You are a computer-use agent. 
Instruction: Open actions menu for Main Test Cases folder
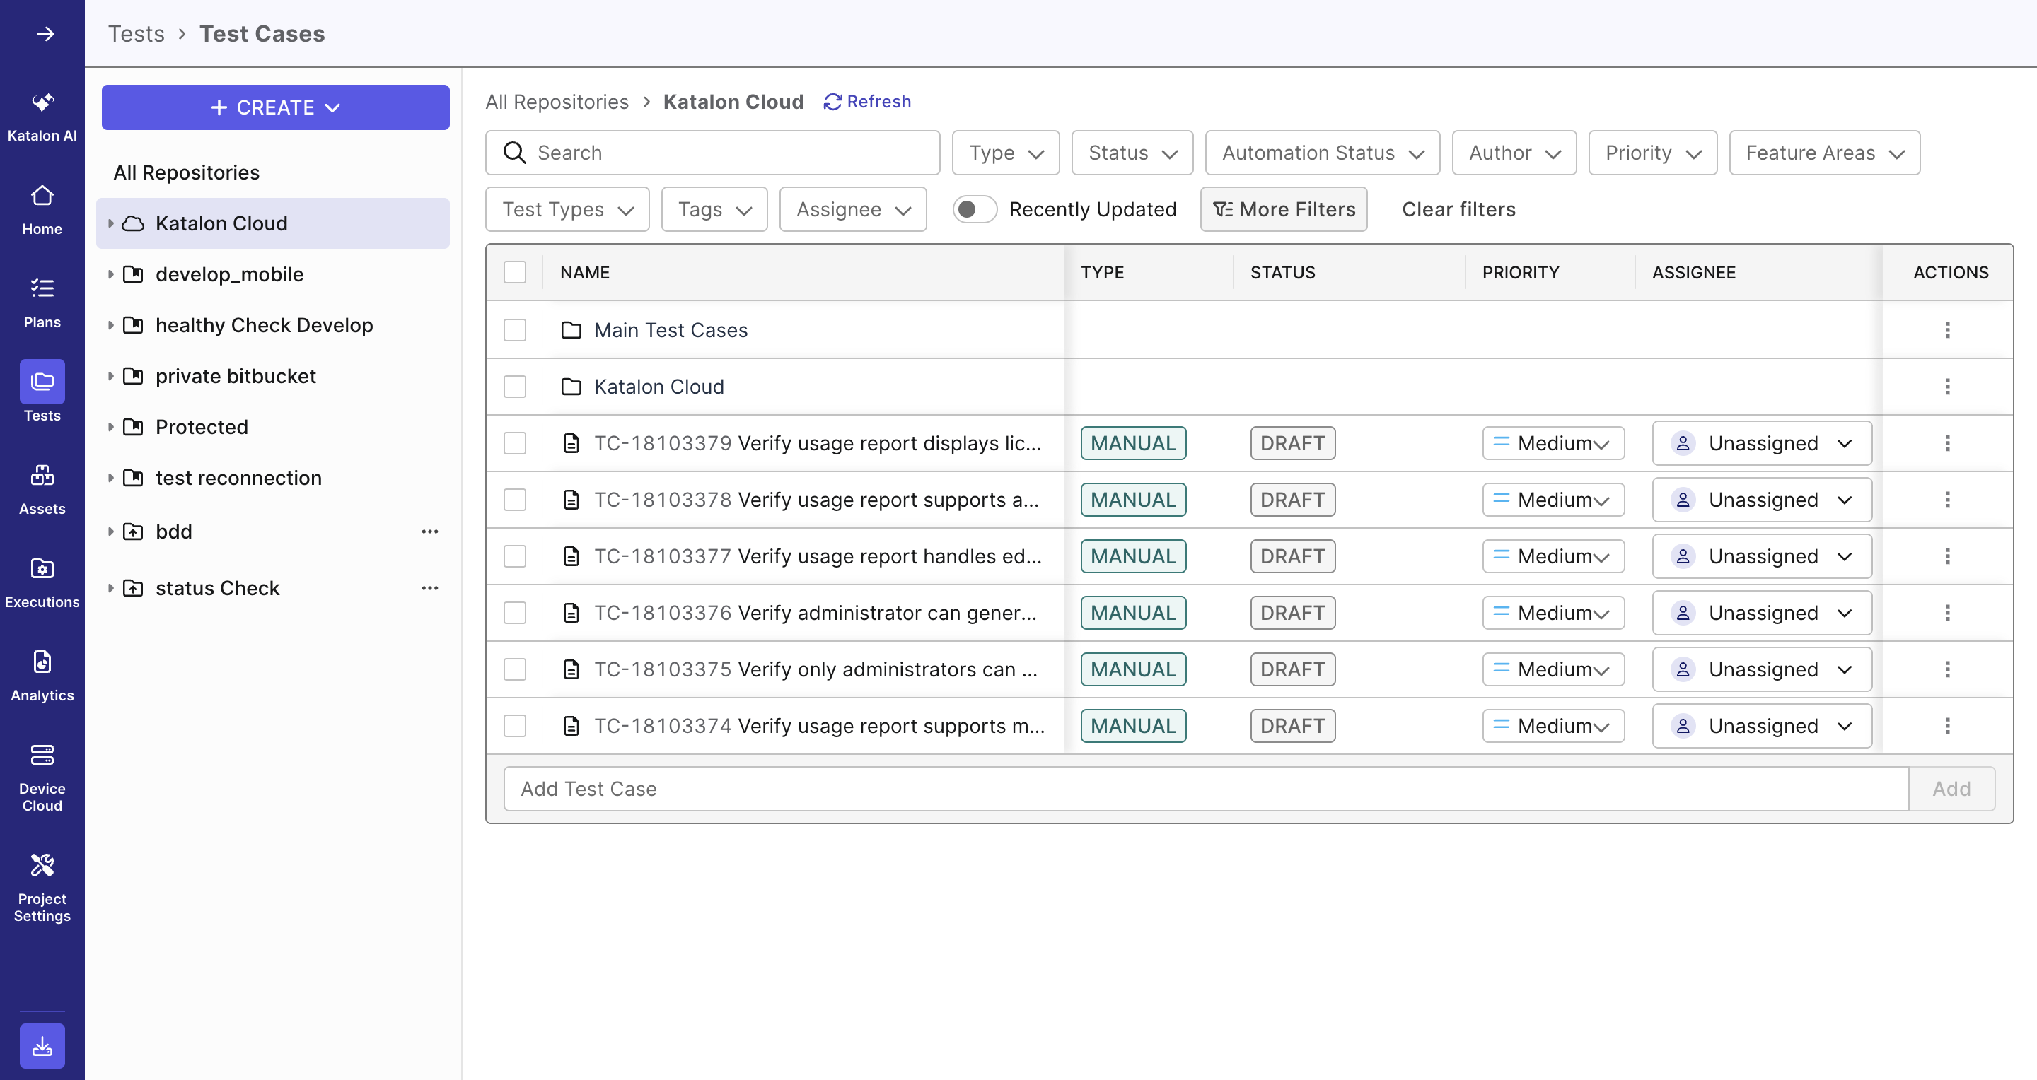1947,330
